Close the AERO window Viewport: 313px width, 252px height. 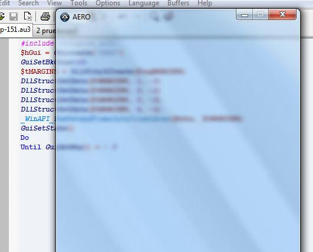[282, 15]
